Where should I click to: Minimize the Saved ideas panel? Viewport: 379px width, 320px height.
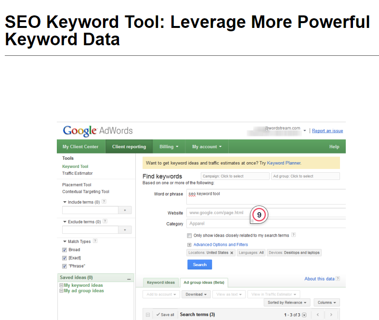point(129,279)
